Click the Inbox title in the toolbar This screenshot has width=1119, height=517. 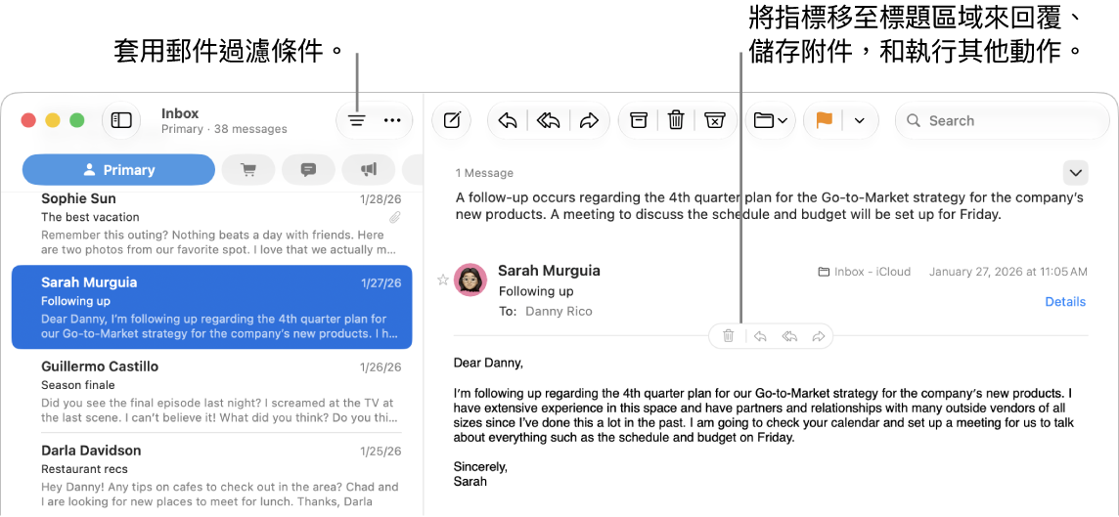180,113
